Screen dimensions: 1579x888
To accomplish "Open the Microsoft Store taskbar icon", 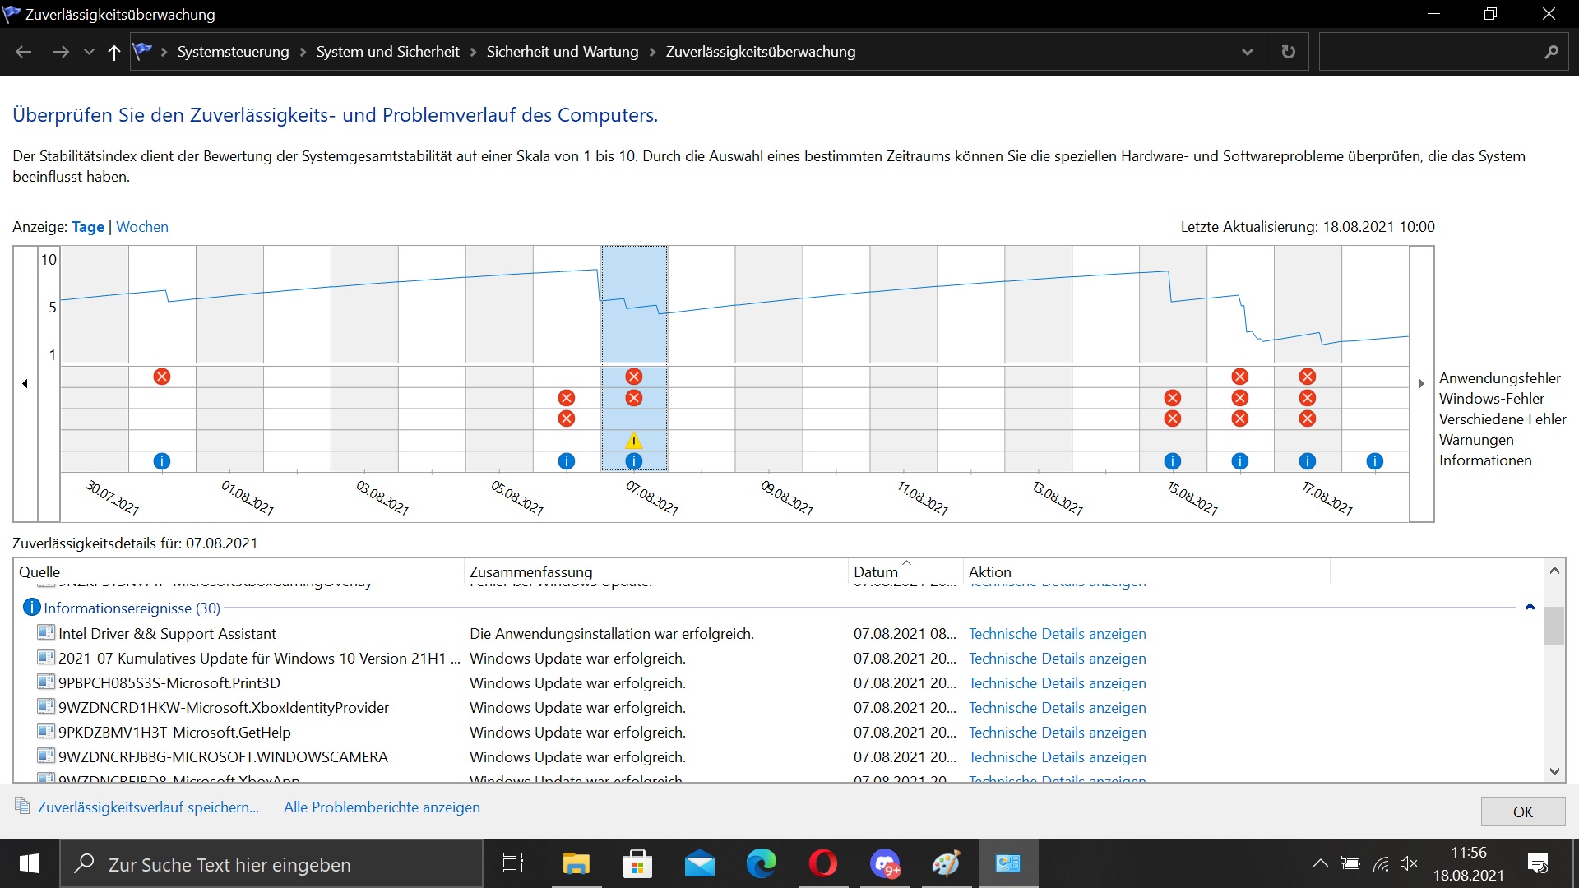I will coord(637,863).
